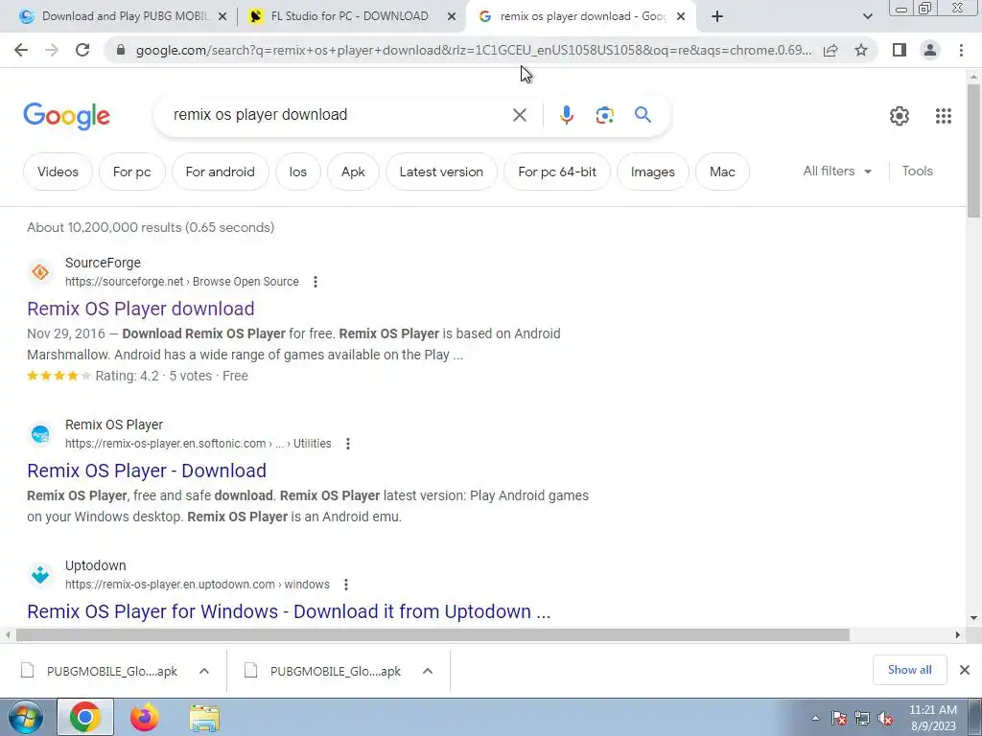Open Firefox from the taskbar
This screenshot has height=736, width=982.
[x=144, y=717]
